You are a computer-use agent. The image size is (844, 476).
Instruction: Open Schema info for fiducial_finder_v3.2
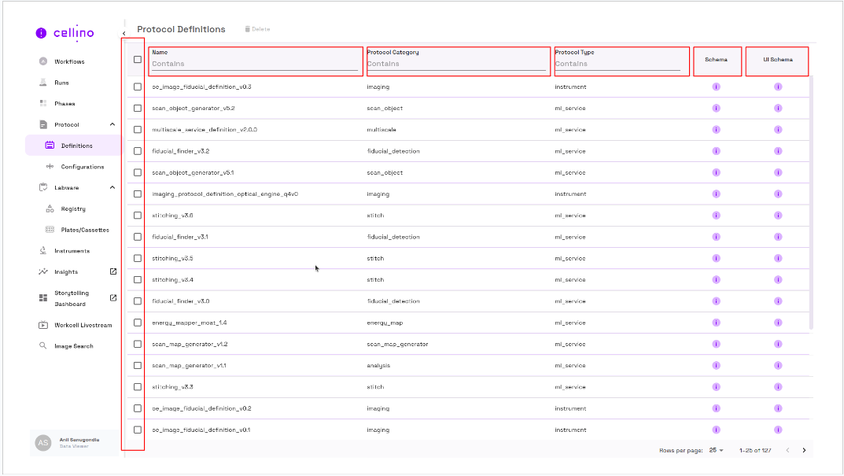(716, 151)
